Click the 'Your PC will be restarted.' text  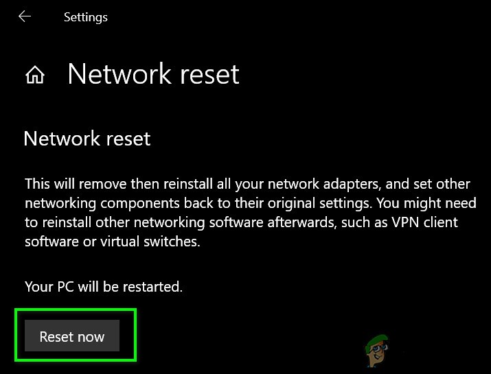pyautogui.click(x=104, y=286)
